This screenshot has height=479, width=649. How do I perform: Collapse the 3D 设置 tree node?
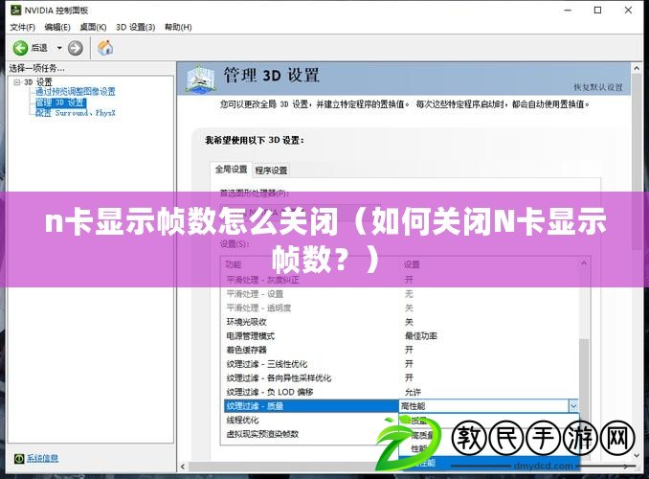pos(17,82)
